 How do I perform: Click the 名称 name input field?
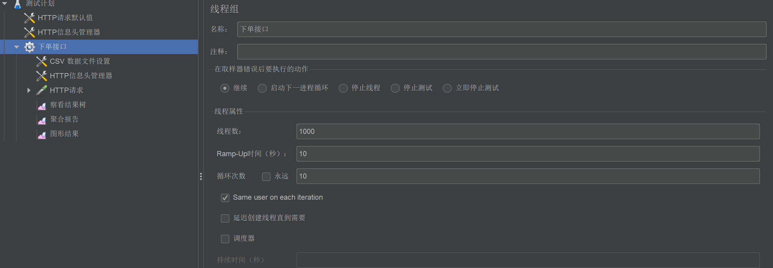click(x=502, y=29)
